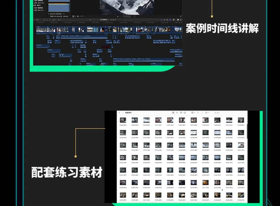Click the Finder forward arrow button
Viewport: 280px width, 206px height.
pos(123,113)
